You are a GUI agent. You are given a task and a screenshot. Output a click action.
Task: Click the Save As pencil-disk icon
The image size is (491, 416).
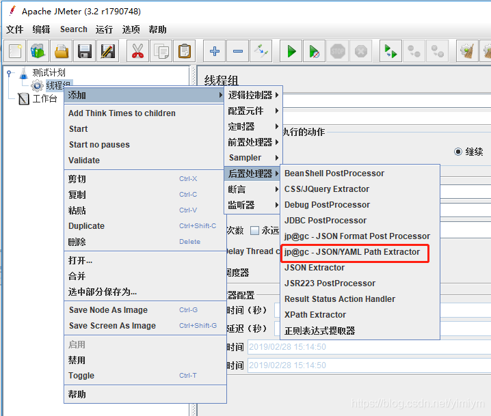(108, 51)
